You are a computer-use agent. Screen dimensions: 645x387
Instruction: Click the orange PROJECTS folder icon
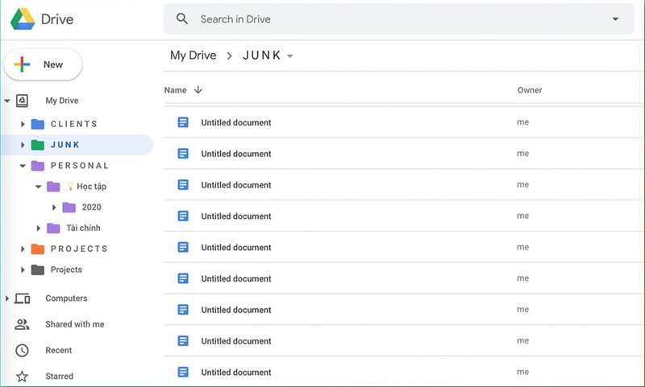38,249
